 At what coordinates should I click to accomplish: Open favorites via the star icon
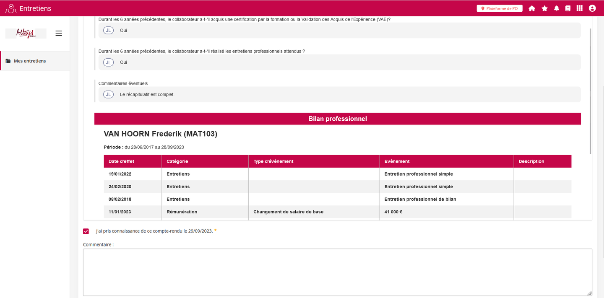(x=544, y=8)
